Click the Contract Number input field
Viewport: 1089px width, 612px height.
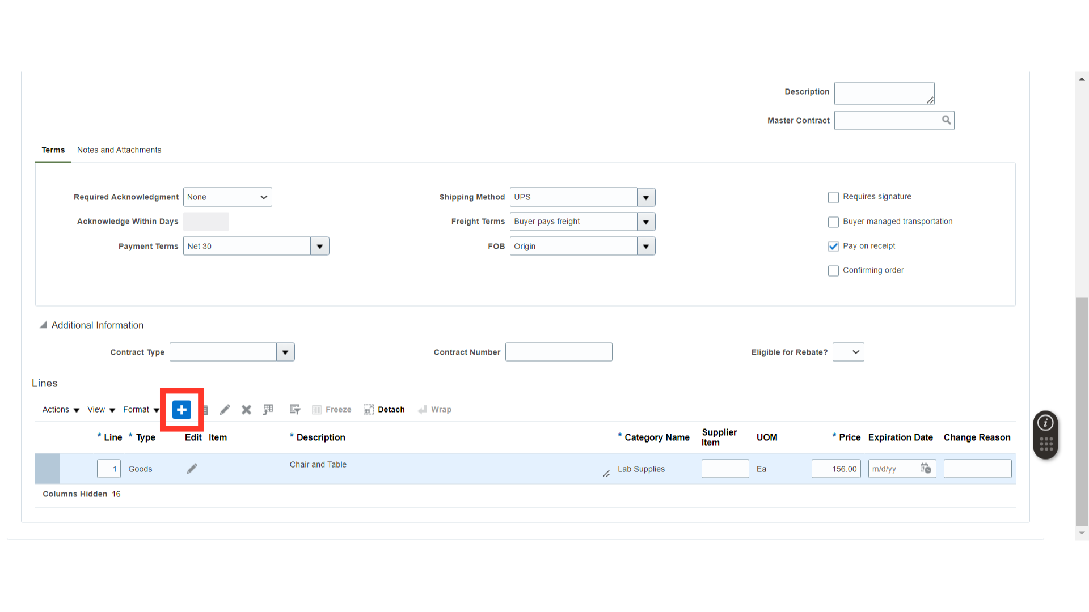[559, 352]
